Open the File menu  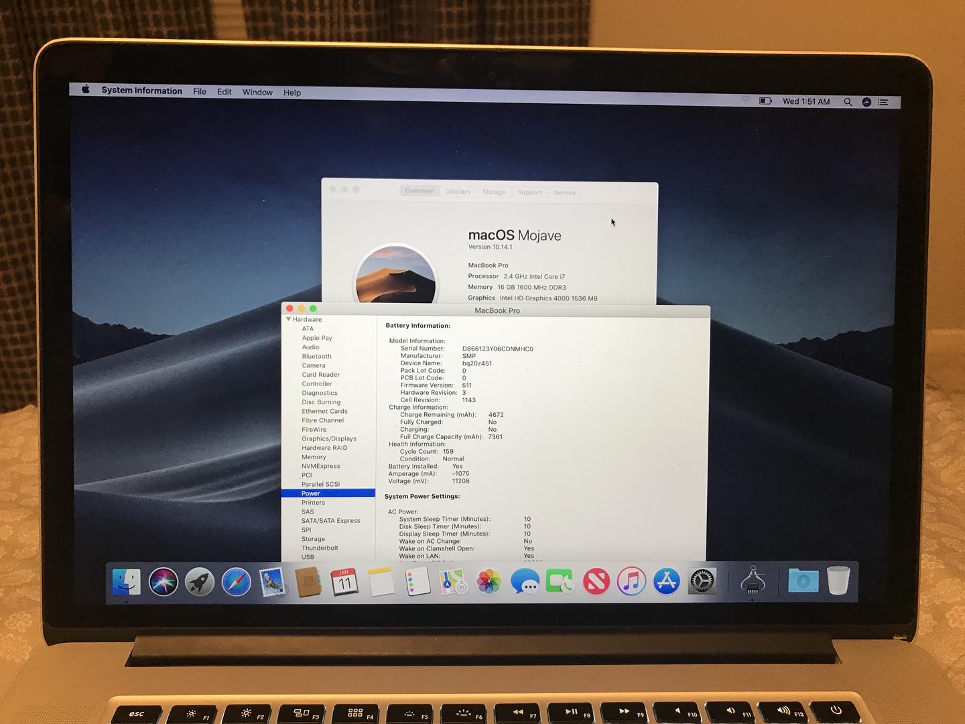200,91
